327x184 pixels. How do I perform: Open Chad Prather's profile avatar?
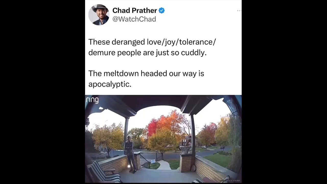point(99,15)
